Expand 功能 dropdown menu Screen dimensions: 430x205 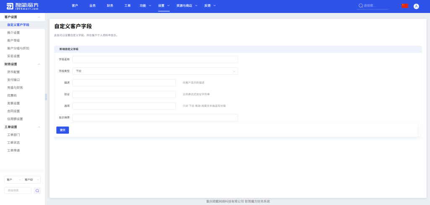click(145, 5)
